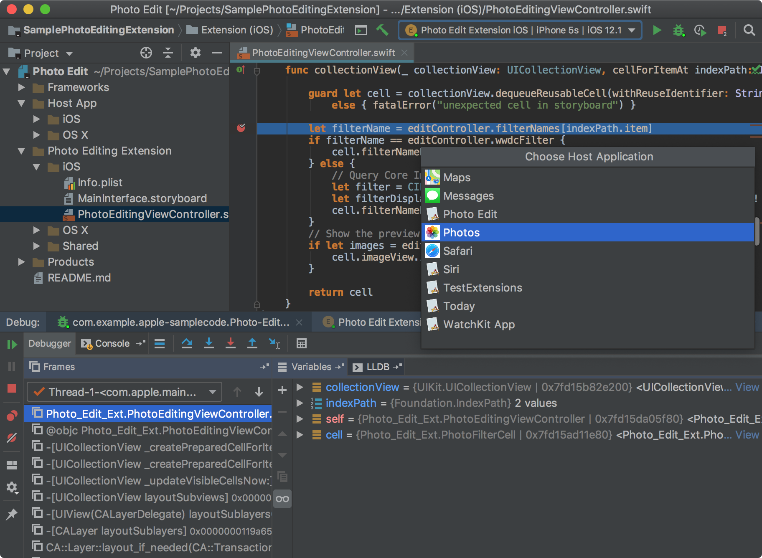Open debug settings gear in sidebar
Screen dimensions: 762x558
[x=12, y=487]
